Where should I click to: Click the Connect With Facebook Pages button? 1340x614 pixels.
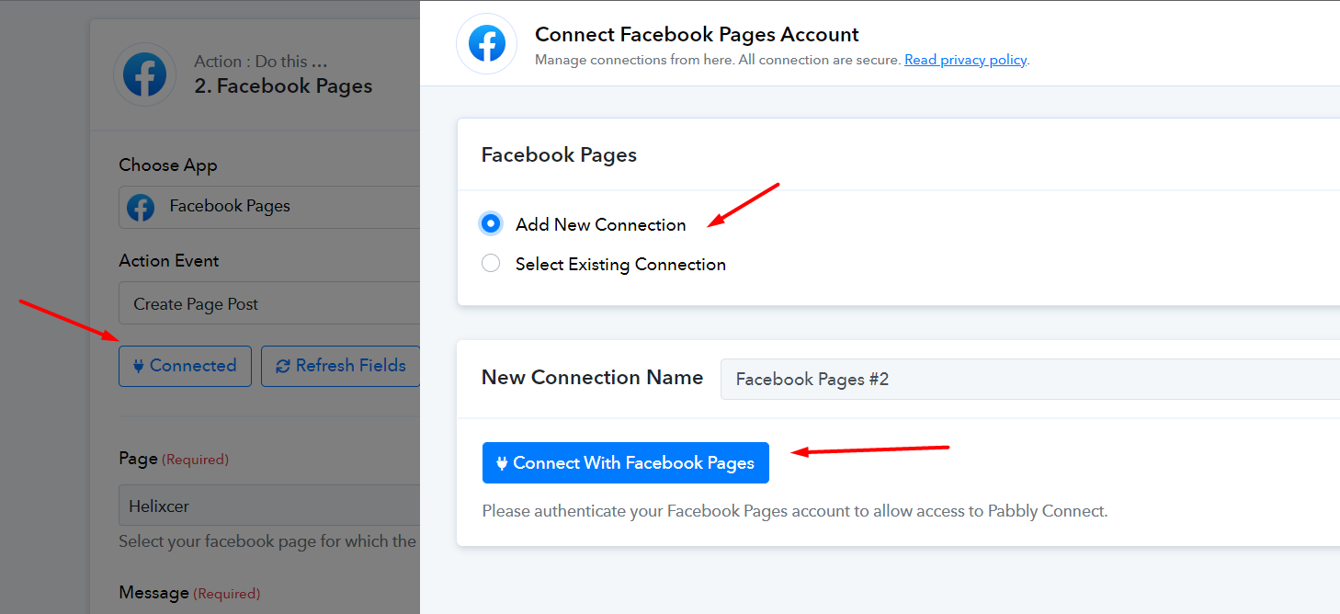coord(625,462)
